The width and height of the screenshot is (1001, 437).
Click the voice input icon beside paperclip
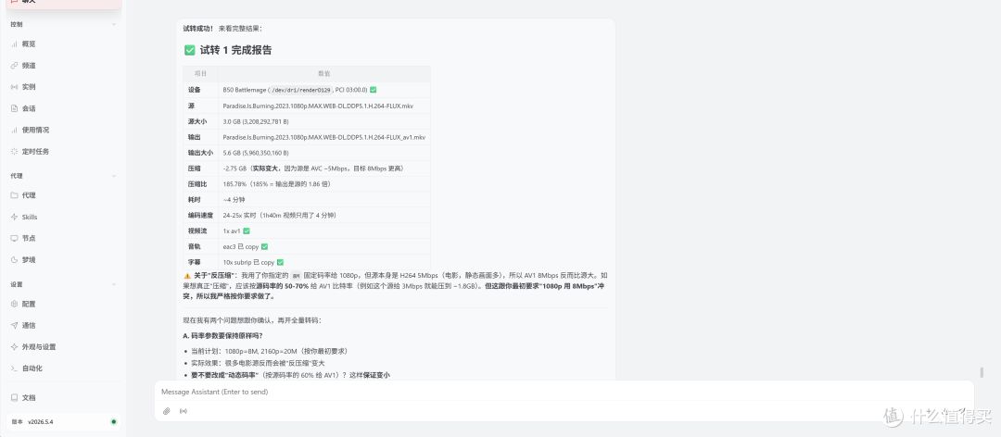184,411
